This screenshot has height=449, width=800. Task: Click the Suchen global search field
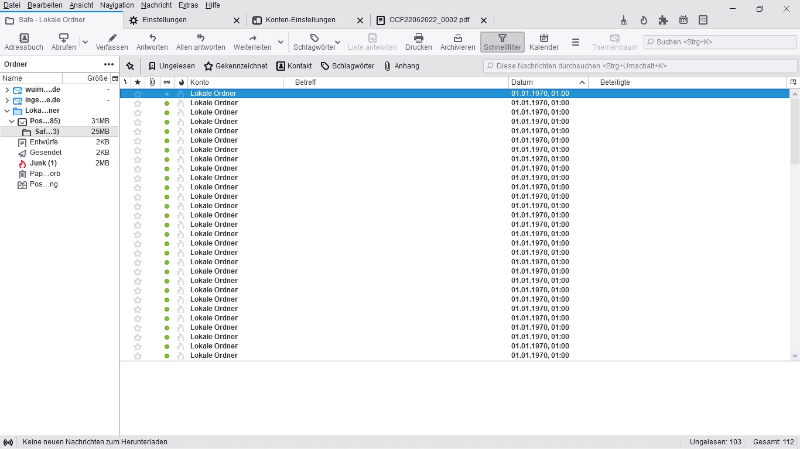point(719,42)
